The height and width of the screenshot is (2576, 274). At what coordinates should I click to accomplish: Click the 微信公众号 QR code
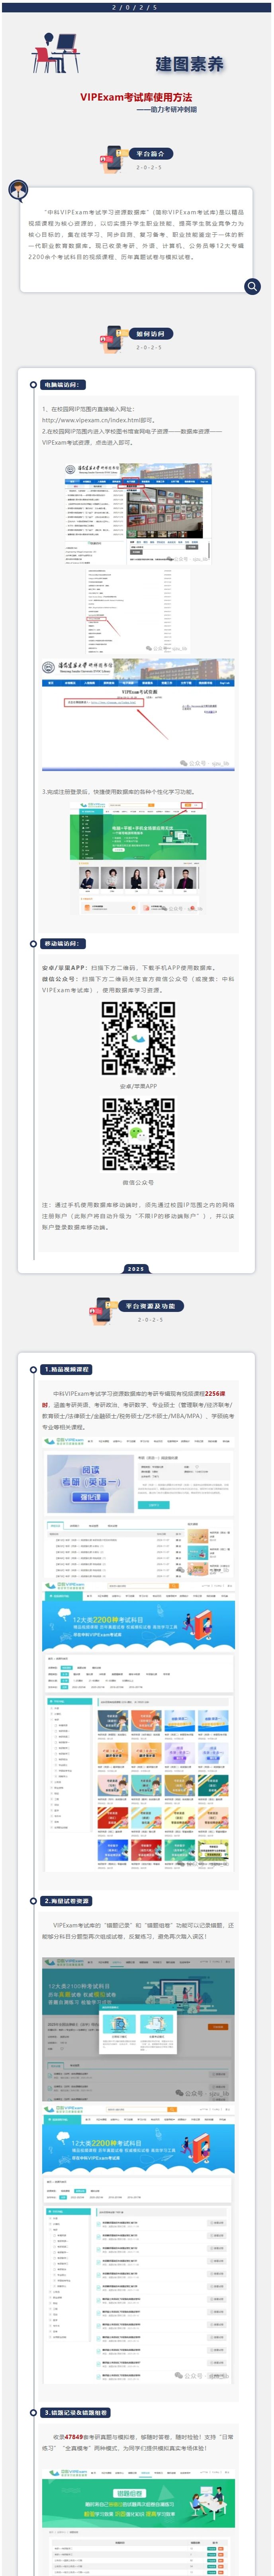click(139, 1134)
